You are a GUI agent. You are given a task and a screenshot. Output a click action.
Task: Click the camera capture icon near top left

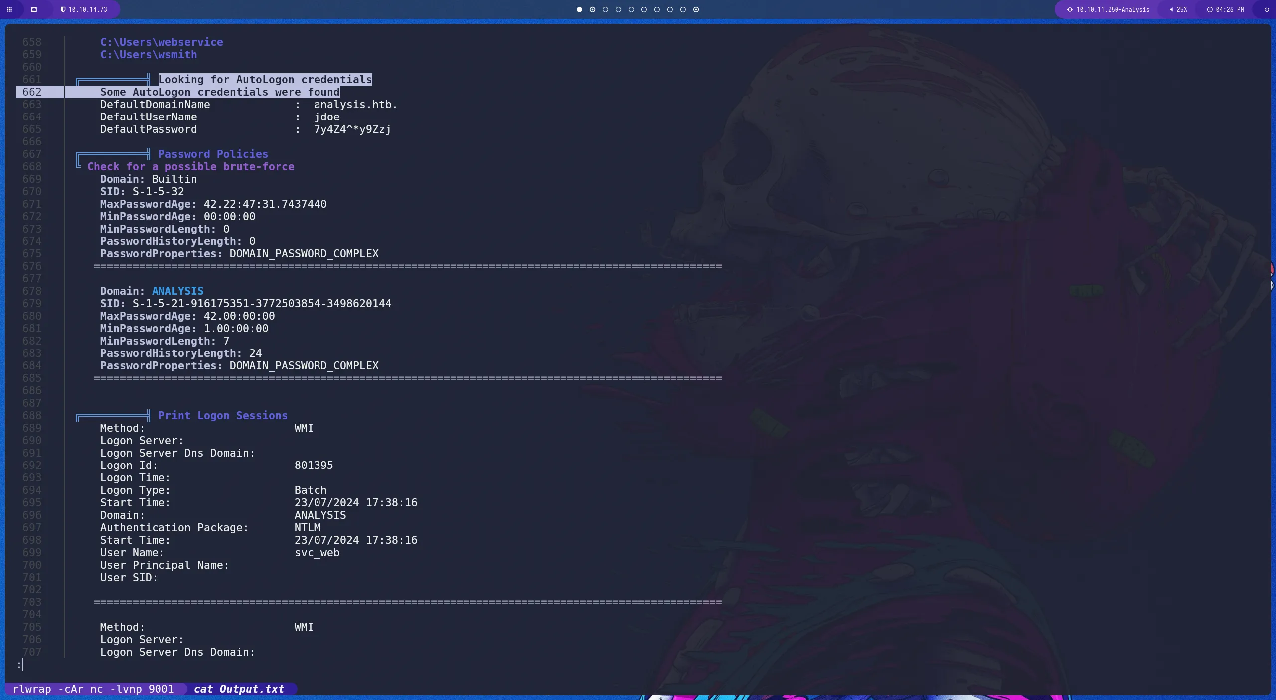(x=34, y=10)
